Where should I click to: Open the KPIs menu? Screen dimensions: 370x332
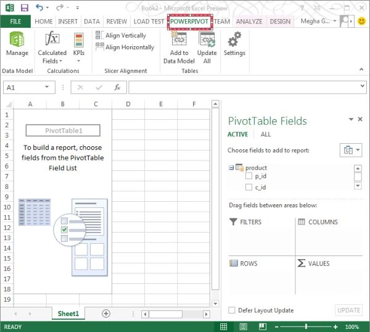coord(79,48)
